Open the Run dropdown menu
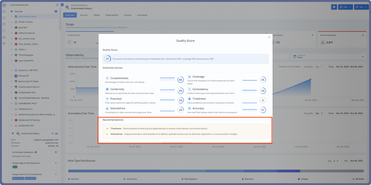The height and width of the screenshot is (185, 371). tap(361, 7)
